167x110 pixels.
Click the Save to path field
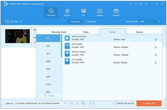point(38,103)
